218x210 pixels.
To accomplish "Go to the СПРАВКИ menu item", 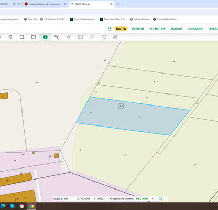I will click(x=195, y=29).
